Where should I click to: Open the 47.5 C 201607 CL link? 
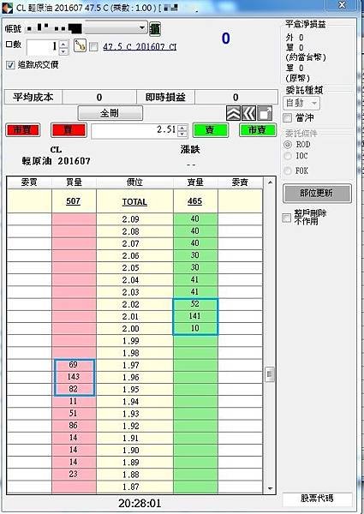(140, 47)
